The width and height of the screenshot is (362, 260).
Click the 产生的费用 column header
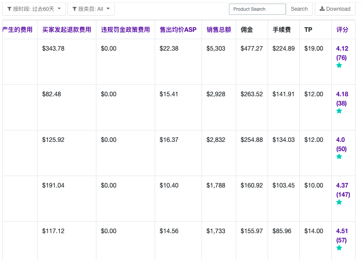pos(18,30)
